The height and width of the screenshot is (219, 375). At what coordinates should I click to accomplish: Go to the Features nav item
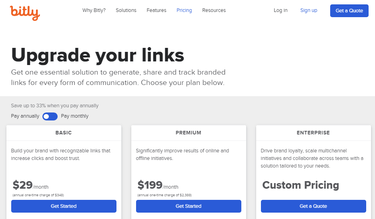(156, 10)
